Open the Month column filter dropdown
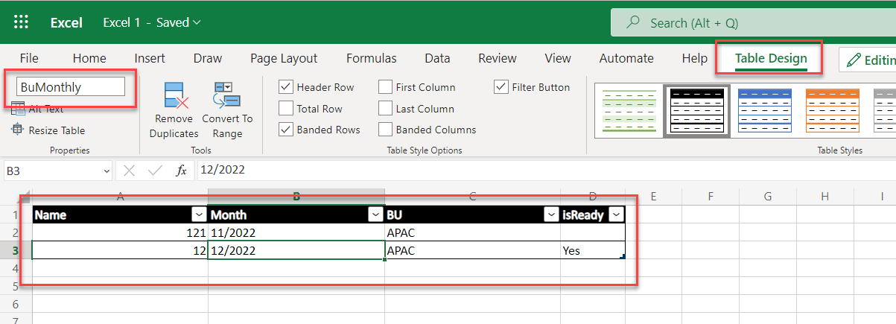The image size is (896, 324). pos(375,215)
